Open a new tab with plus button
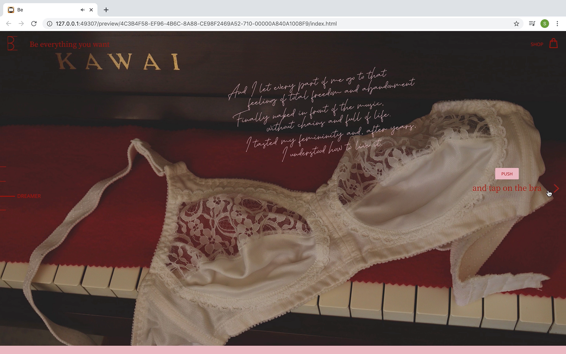This screenshot has height=354, width=566. (106, 10)
